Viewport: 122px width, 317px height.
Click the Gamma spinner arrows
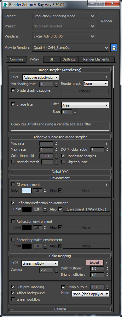pyautogui.click(x=56, y=270)
